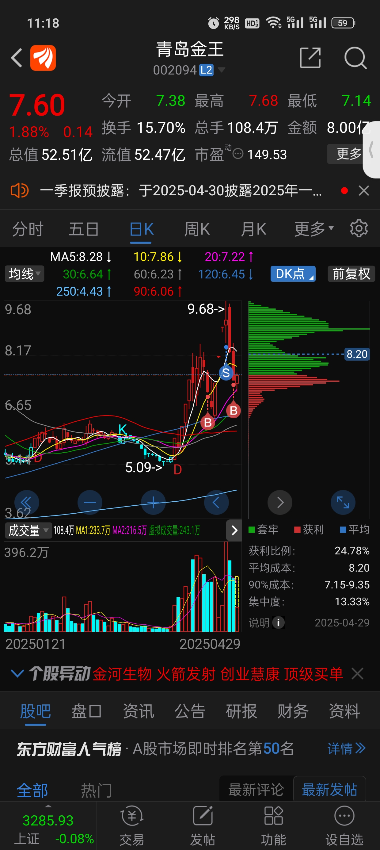Tap the lower red B buy marker

[x=208, y=422]
